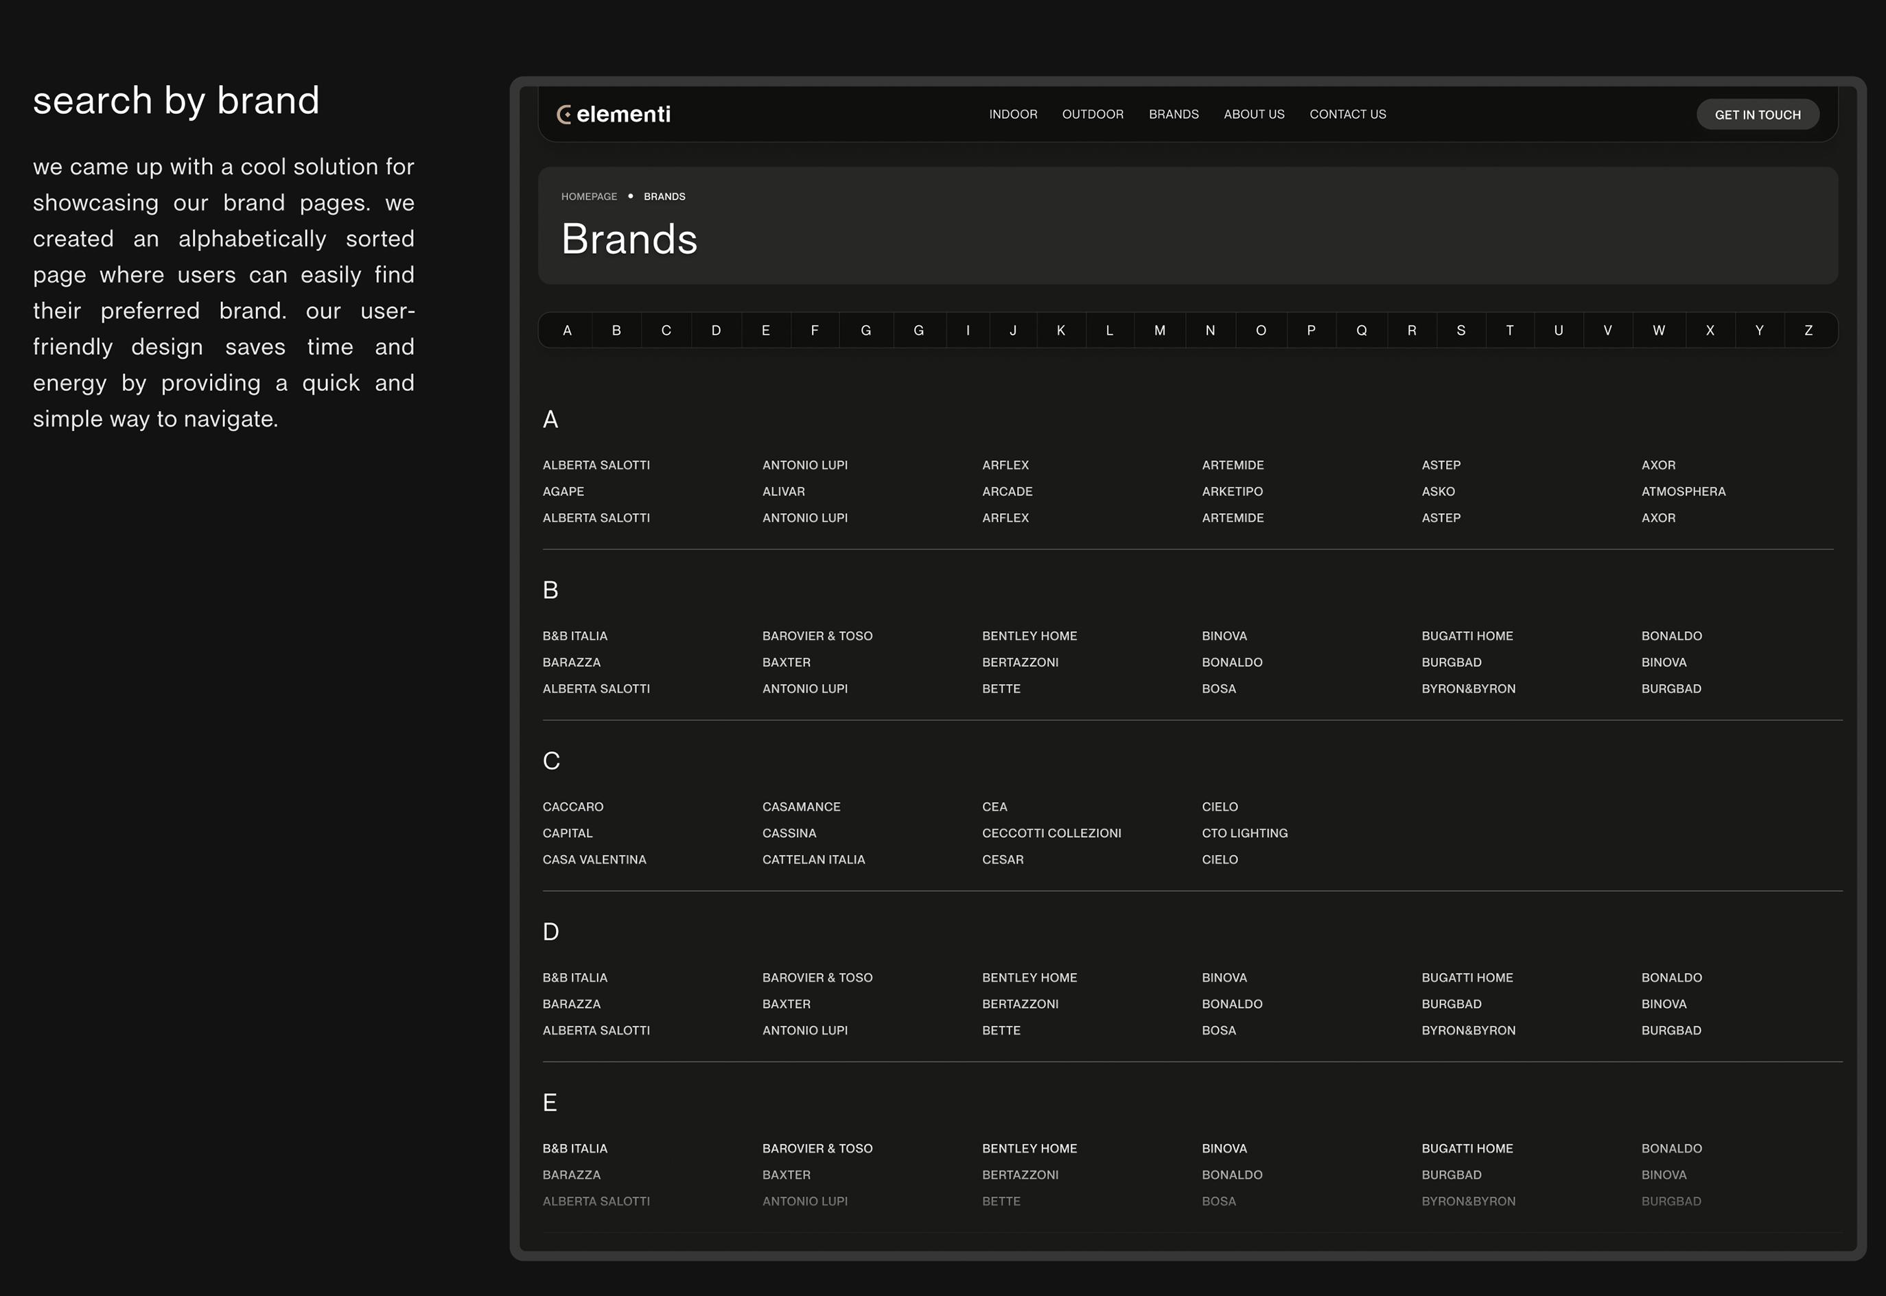Open the CATTELAN ITALIA brand page
Image resolution: width=1886 pixels, height=1296 pixels.
point(813,859)
